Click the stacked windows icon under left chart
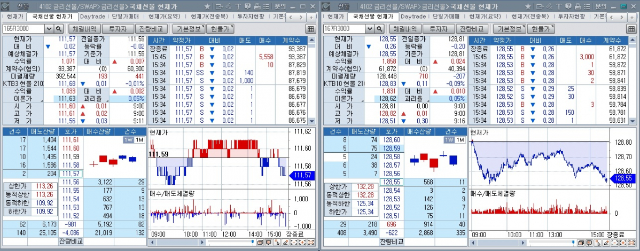This screenshot has height=251, width=640. click(260, 242)
